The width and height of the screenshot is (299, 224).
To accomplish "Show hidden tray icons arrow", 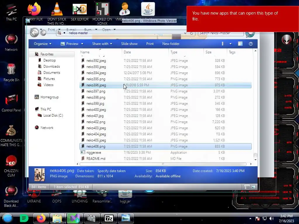I will coord(250,218).
